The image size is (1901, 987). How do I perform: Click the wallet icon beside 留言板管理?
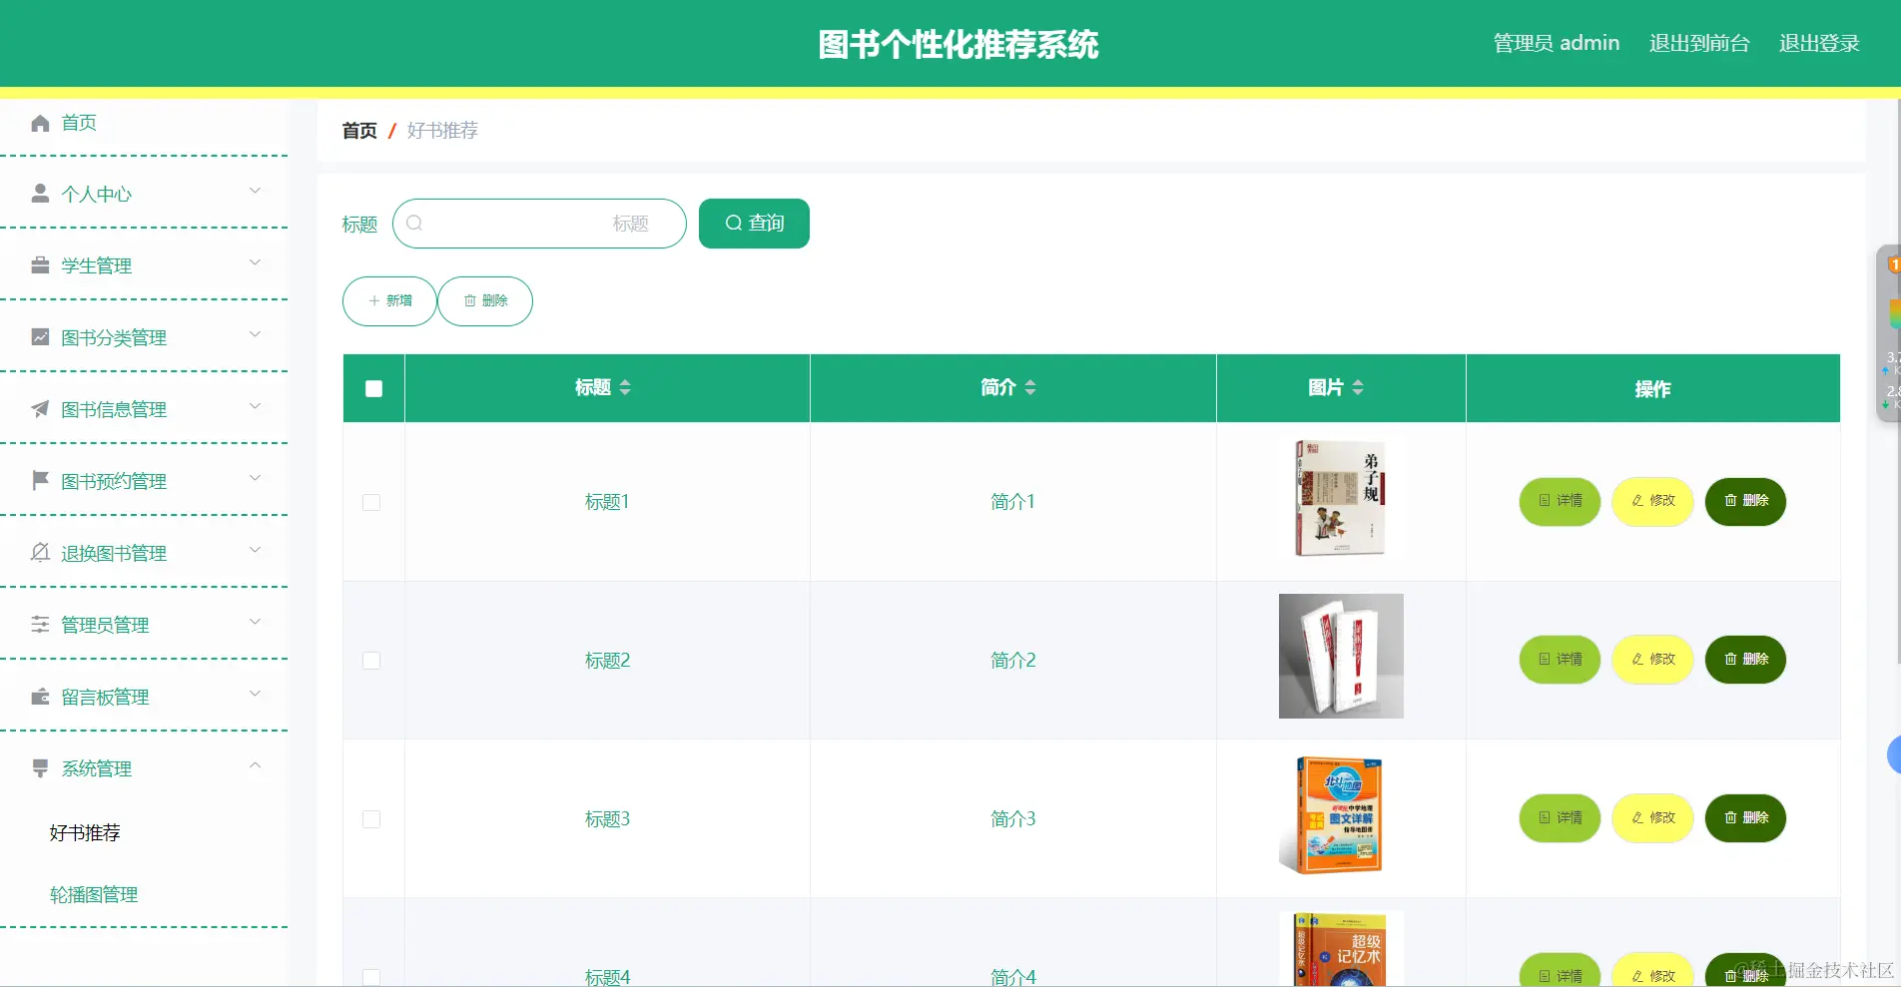point(40,697)
